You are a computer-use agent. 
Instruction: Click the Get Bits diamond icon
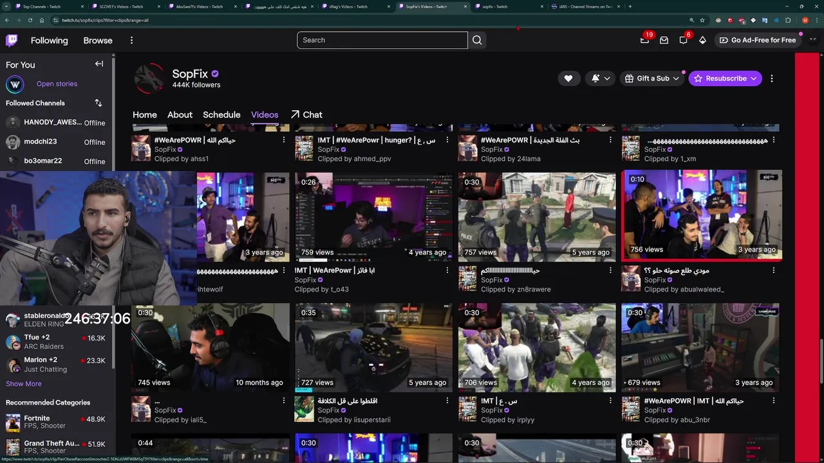[x=702, y=40]
